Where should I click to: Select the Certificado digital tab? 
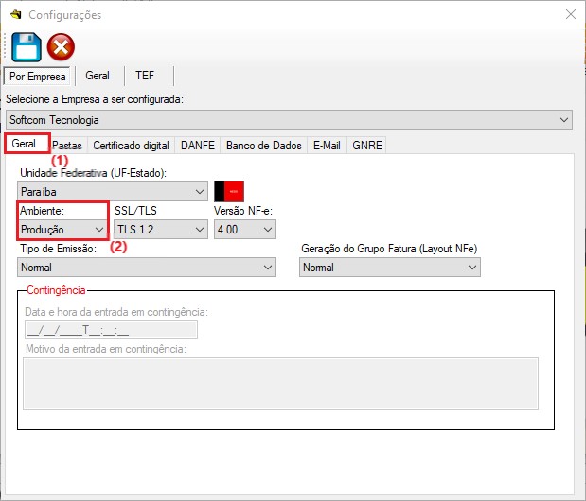[x=131, y=146]
